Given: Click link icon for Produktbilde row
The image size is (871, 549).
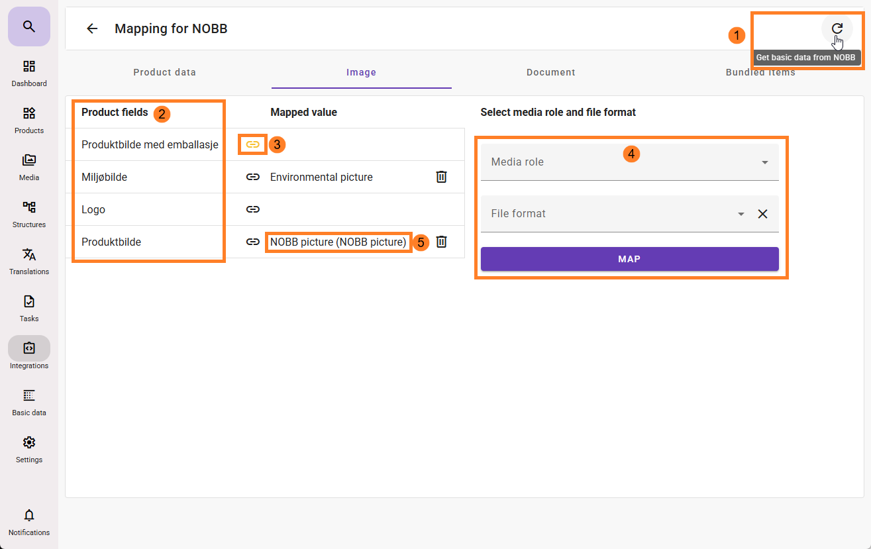Looking at the screenshot, I should click(x=252, y=242).
